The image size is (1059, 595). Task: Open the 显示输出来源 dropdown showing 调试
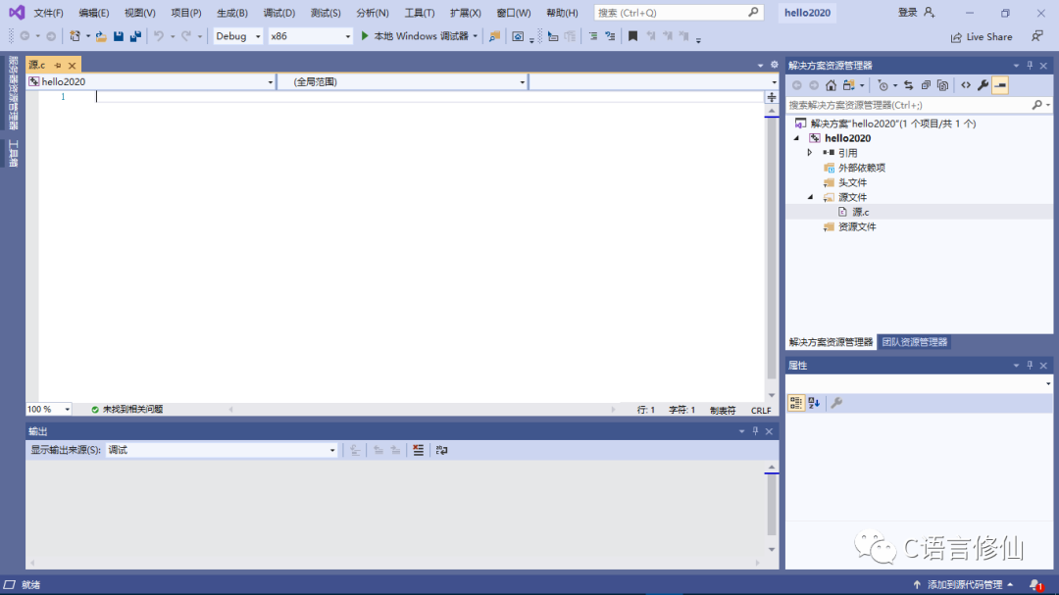(222, 451)
